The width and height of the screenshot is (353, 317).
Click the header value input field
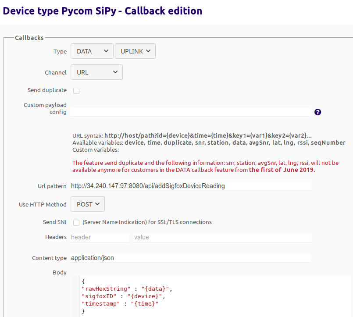click(x=222, y=237)
